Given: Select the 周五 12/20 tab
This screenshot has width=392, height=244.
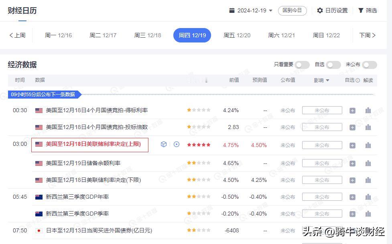Looking at the screenshot, I should click(x=237, y=35).
